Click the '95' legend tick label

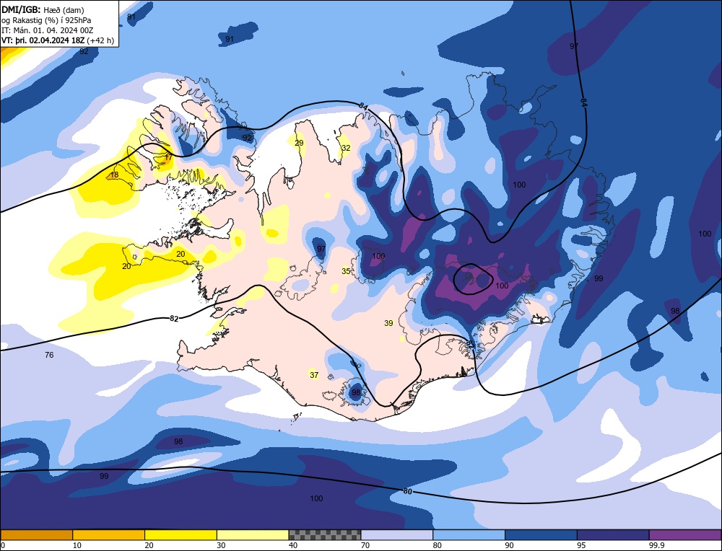(x=581, y=545)
